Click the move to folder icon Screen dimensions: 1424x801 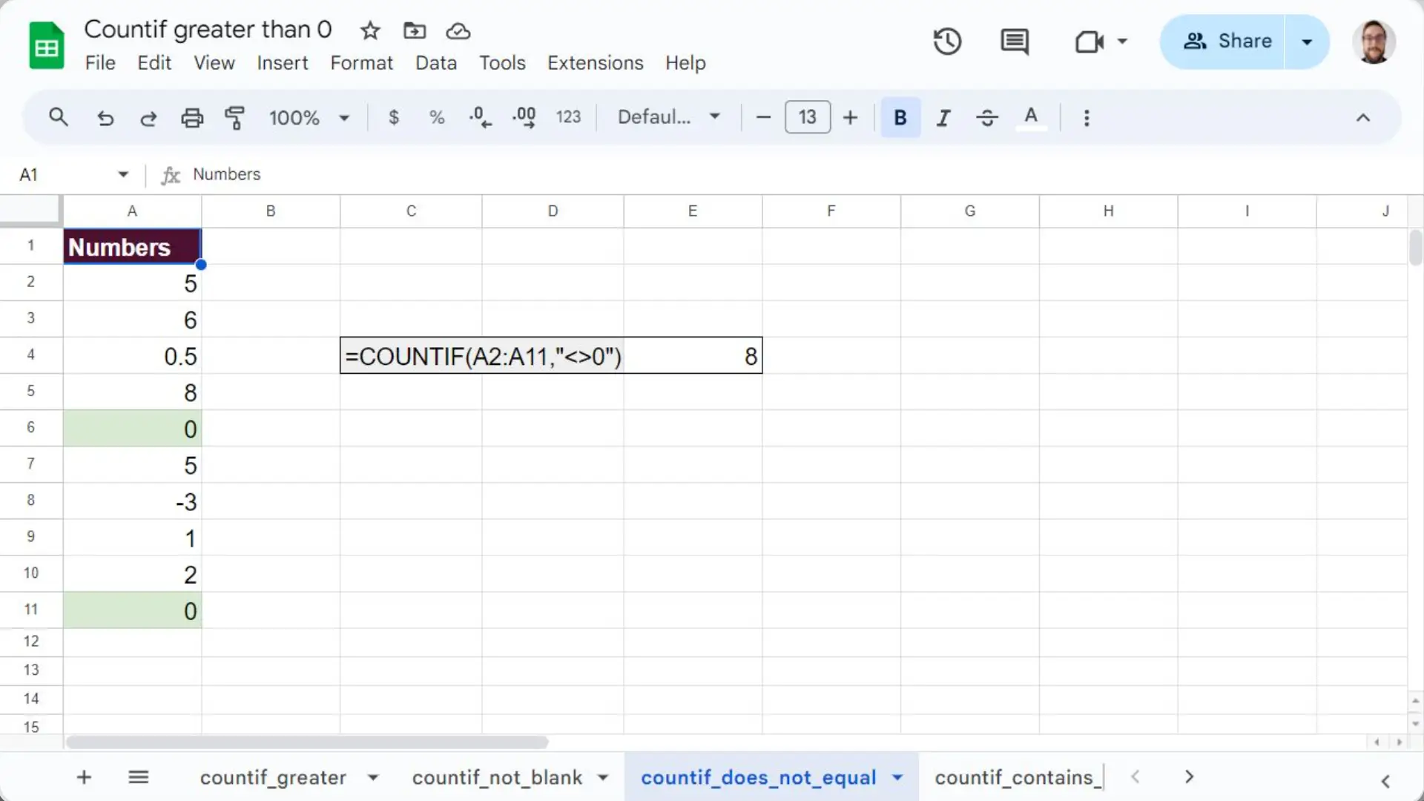point(415,31)
